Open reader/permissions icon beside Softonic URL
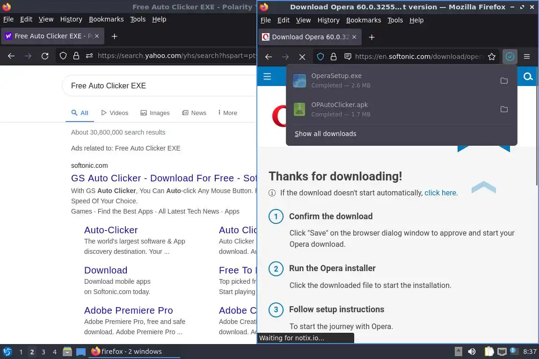This screenshot has width=539, height=359. tap(348, 57)
